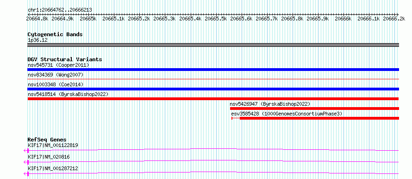Open variant nsv5426947 (ByrskaBishop2022) label

point(270,104)
